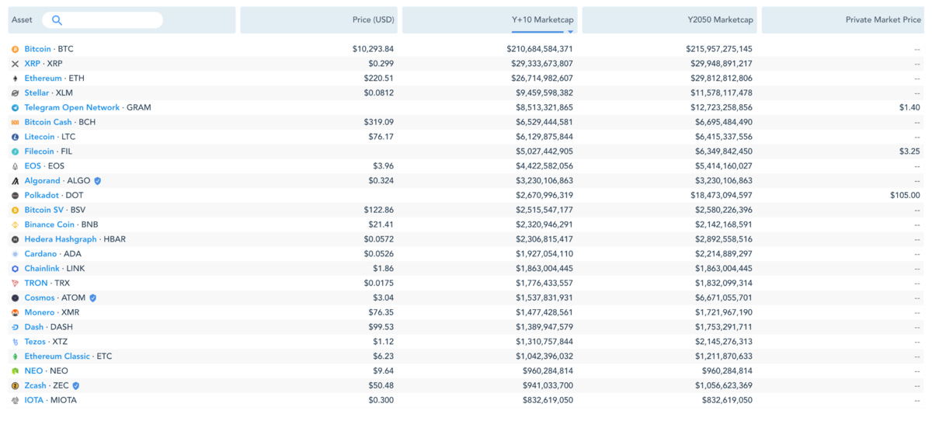The image size is (932, 421).
Task: Select Bitcoin Cash price $319.09
Action: [x=379, y=122]
